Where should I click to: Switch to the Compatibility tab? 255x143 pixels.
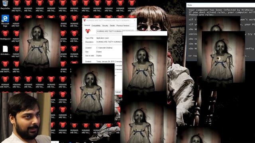(x=96, y=25)
